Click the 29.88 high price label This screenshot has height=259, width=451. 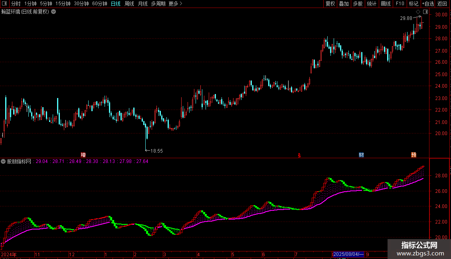click(406, 18)
